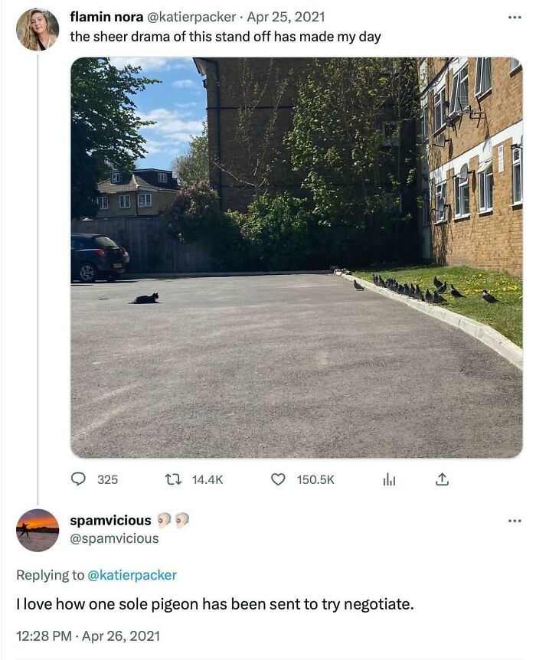
Task: View the 150.5K likes count
Action: 315,480
